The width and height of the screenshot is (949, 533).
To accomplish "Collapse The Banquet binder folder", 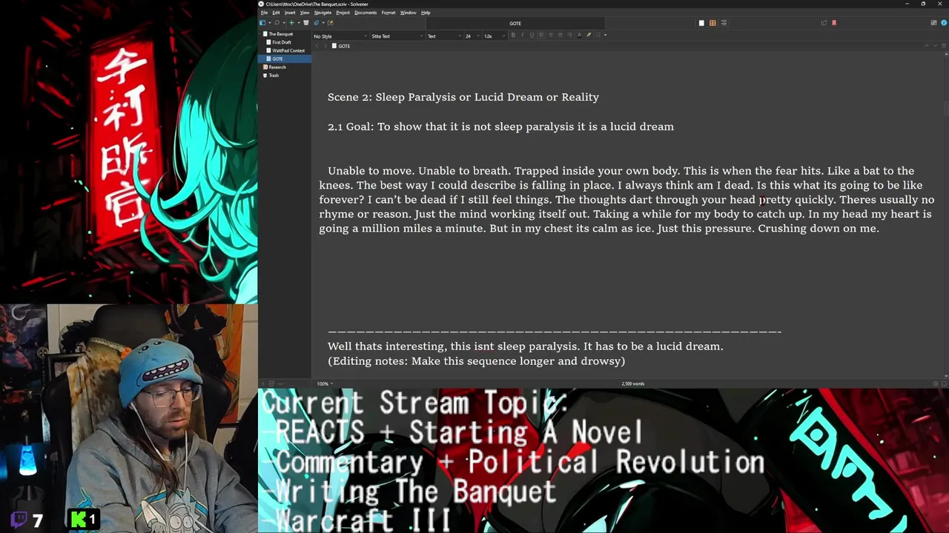I will click(260, 34).
